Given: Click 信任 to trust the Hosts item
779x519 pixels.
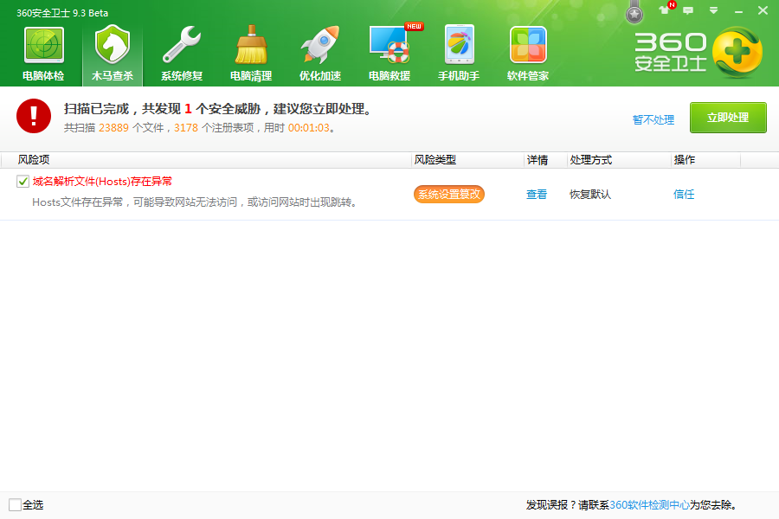Looking at the screenshot, I should tap(684, 194).
